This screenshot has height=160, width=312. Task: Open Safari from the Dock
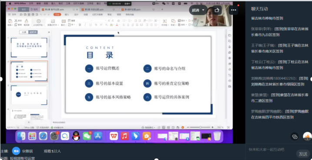pos(43,136)
